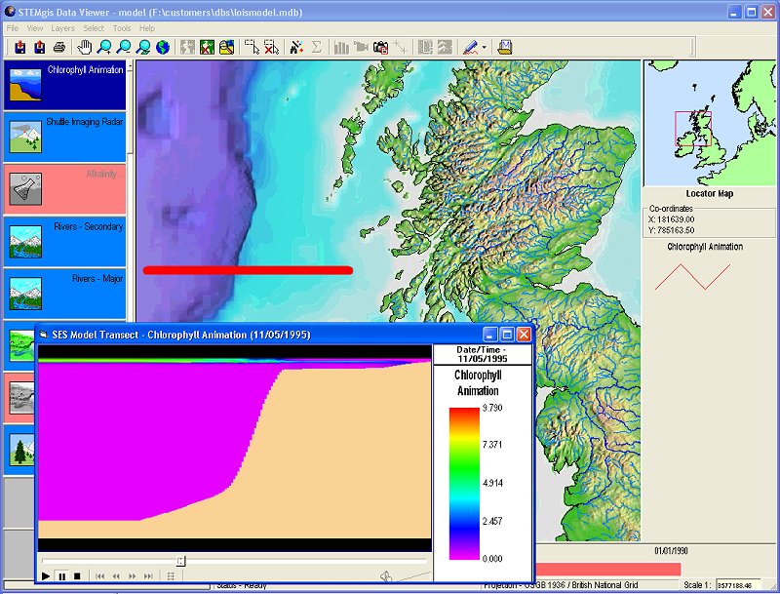Screen dimensions: 780x594
Task: Stop the transect animation playback
Action: 76,576
